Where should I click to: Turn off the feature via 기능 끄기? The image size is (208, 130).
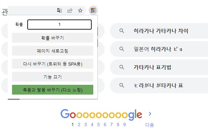(x=53, y=77)
